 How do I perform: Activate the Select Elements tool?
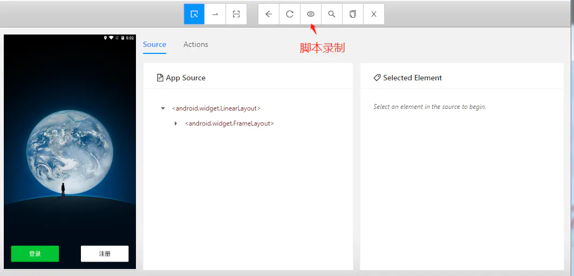click(x=194, y=14)
